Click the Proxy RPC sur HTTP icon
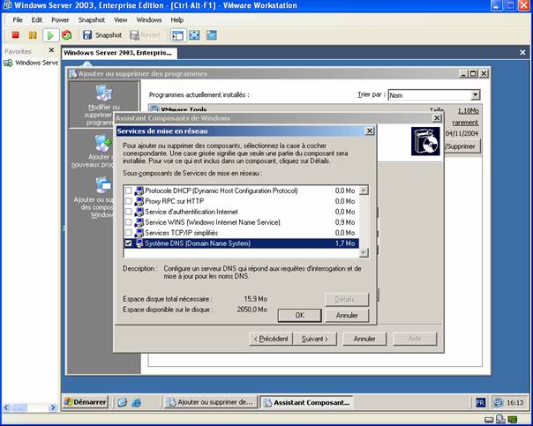 pos(139,201)
